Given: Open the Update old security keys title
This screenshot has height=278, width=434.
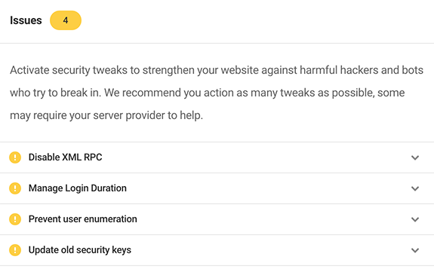Looking at the screenshot, I should (80, 250).
